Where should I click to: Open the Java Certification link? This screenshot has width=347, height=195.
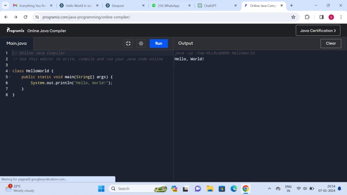318,31
